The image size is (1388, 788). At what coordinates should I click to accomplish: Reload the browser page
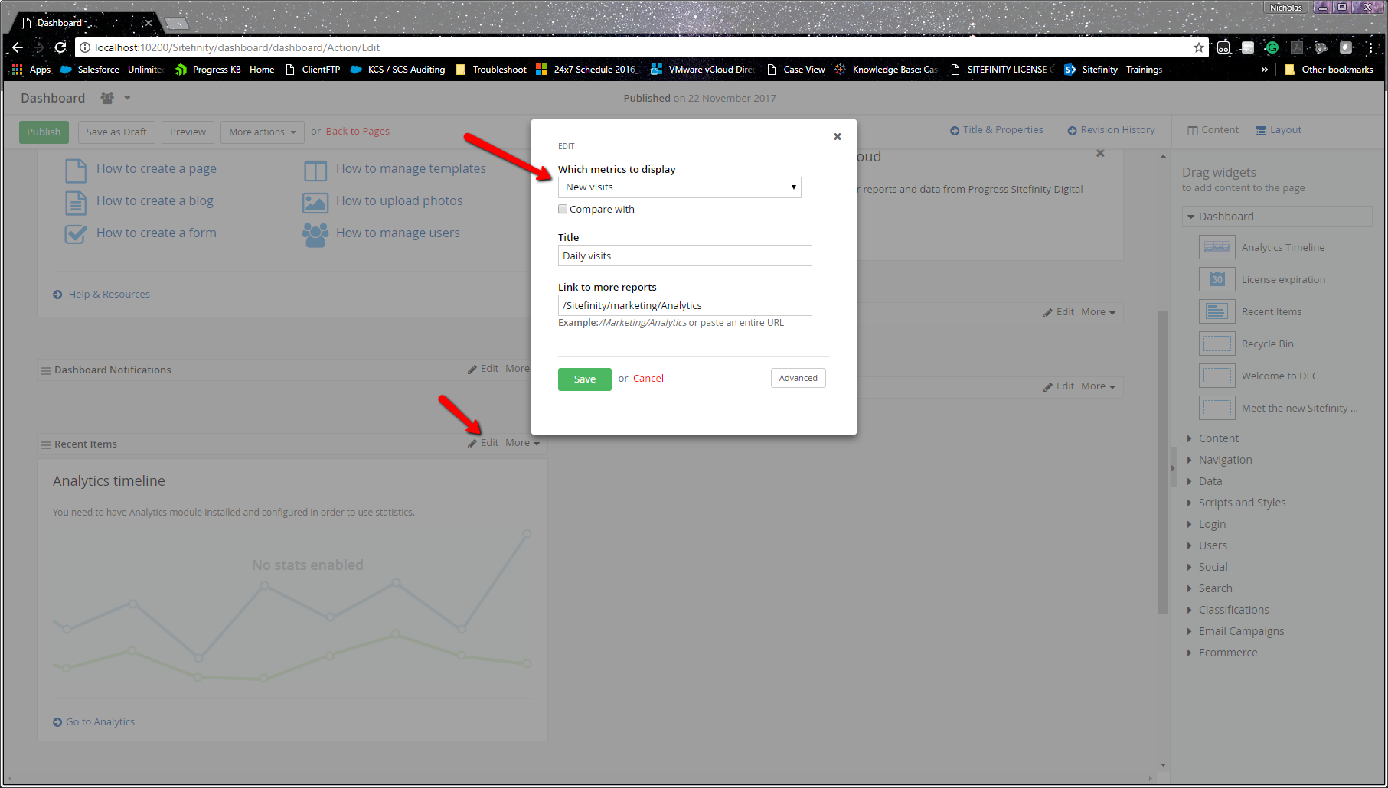60,47
